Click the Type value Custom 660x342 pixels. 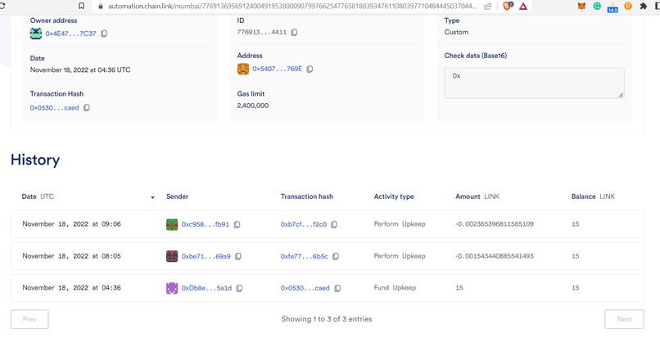click(456, 32)
